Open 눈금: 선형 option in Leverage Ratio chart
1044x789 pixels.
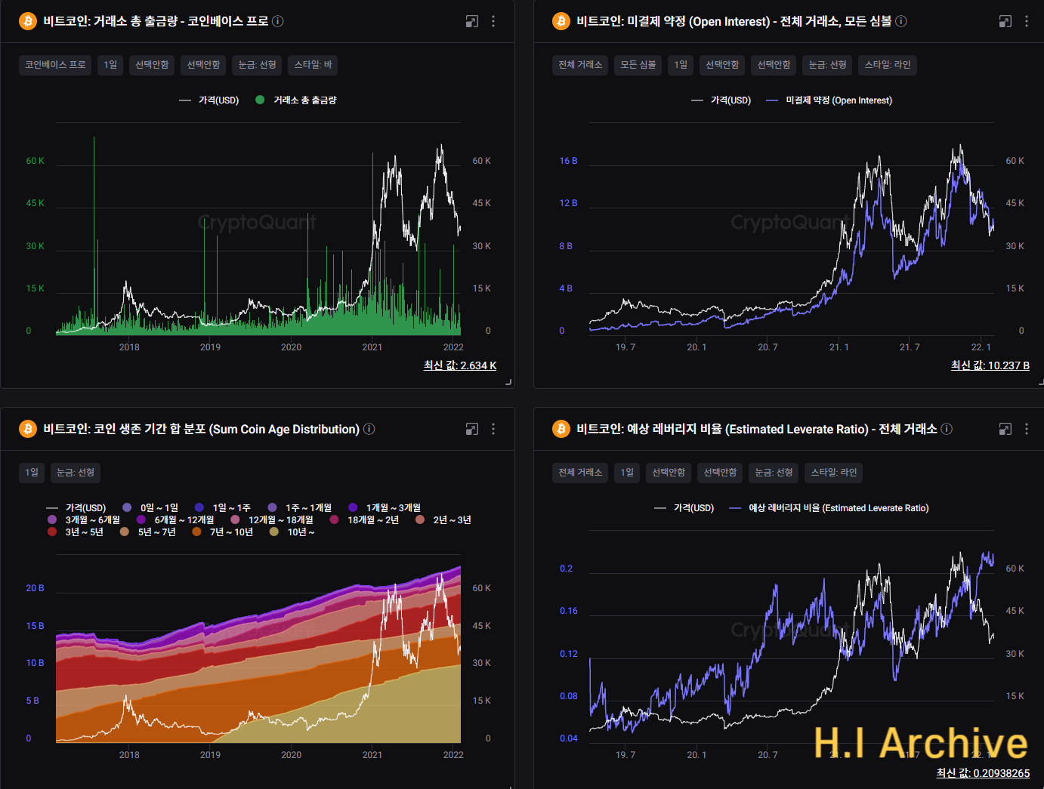click(774, 473)
